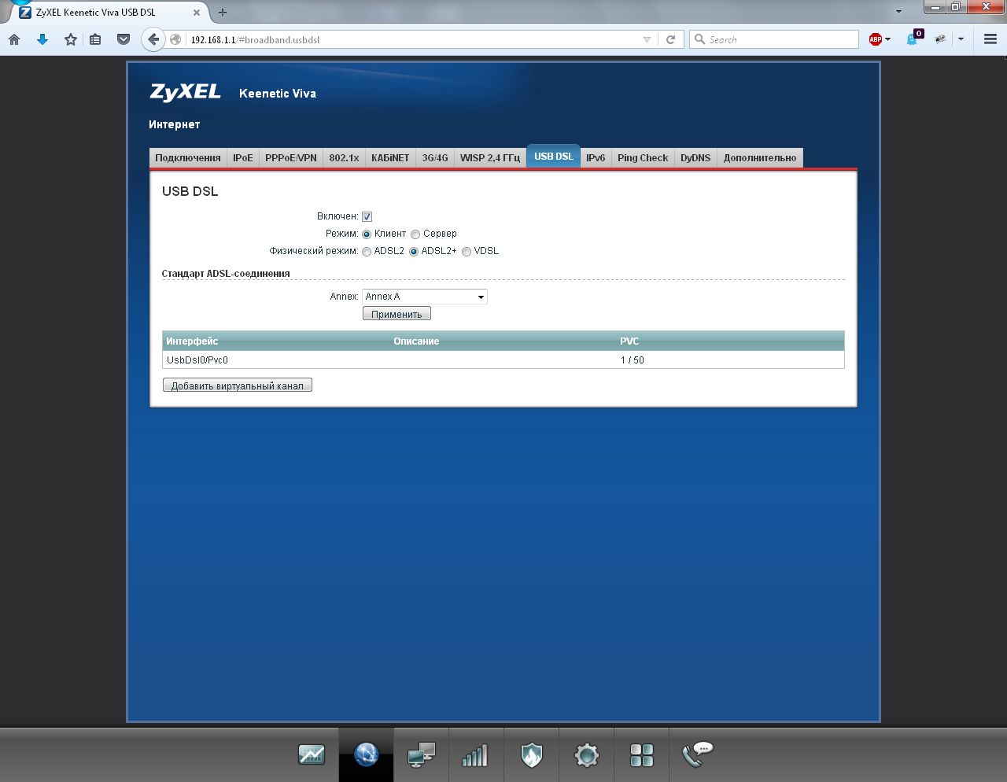Click the Интерфейс column header
Screen dimensions: 1007x782
pyautogui.click(x=192, y=341)
